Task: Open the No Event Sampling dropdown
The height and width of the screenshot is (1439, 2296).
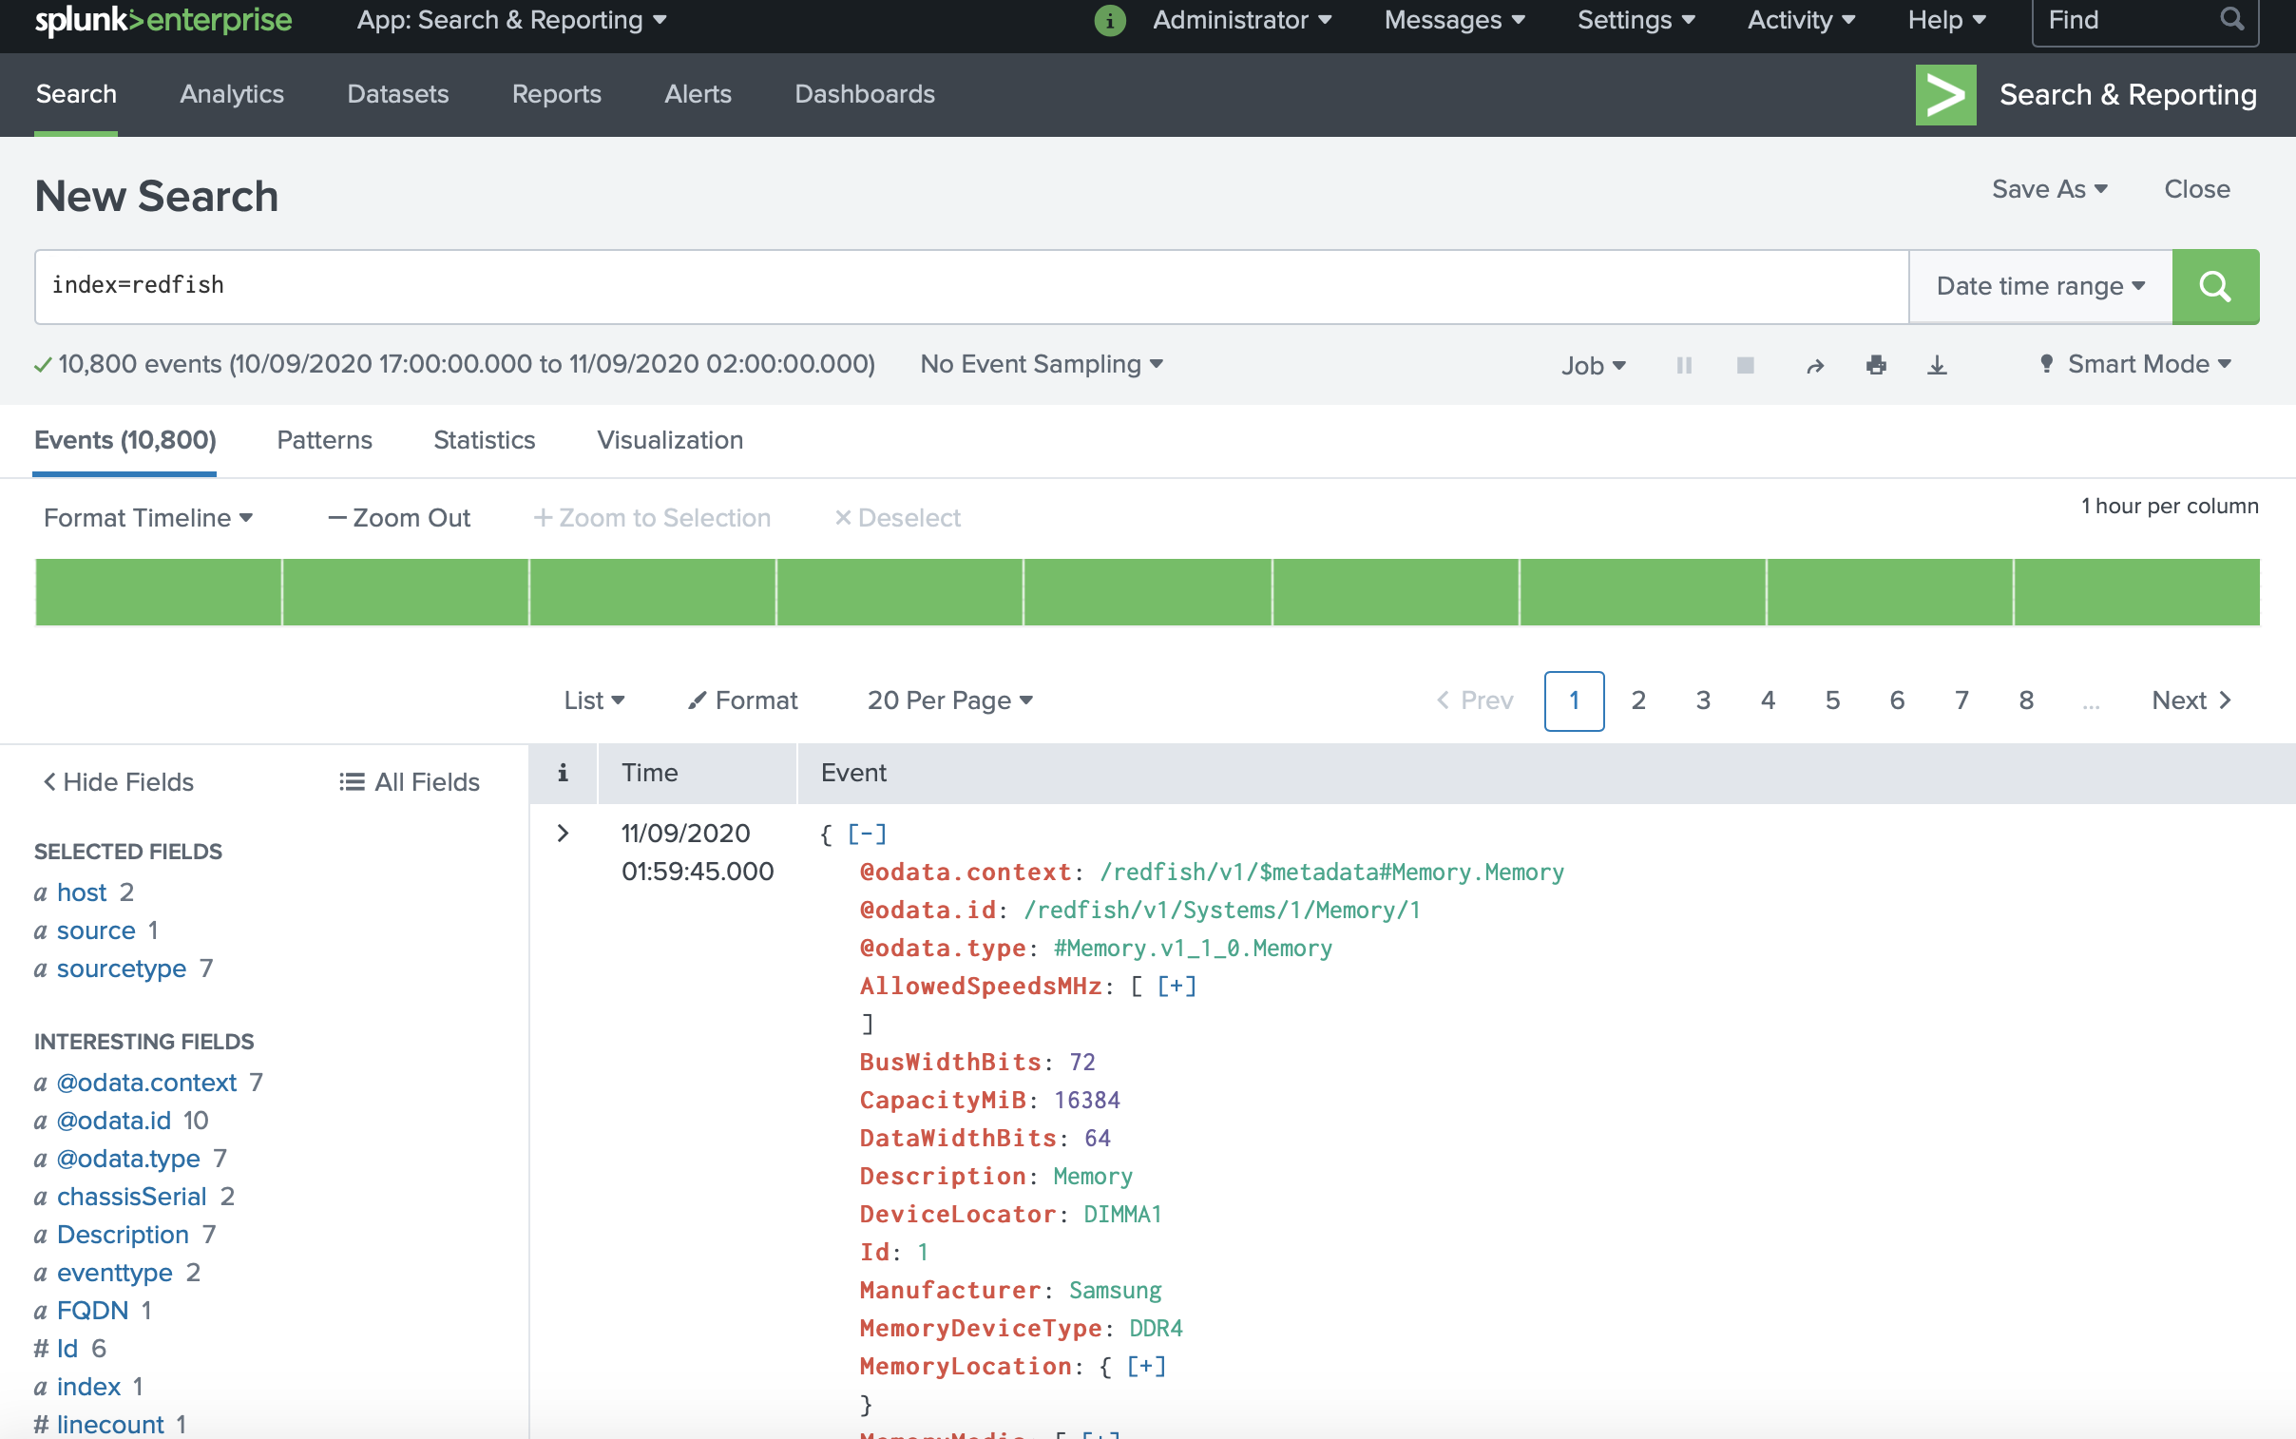Action: (1041, 364)
